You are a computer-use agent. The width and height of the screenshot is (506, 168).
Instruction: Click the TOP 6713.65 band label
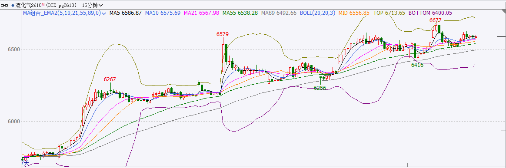(389, 13)
